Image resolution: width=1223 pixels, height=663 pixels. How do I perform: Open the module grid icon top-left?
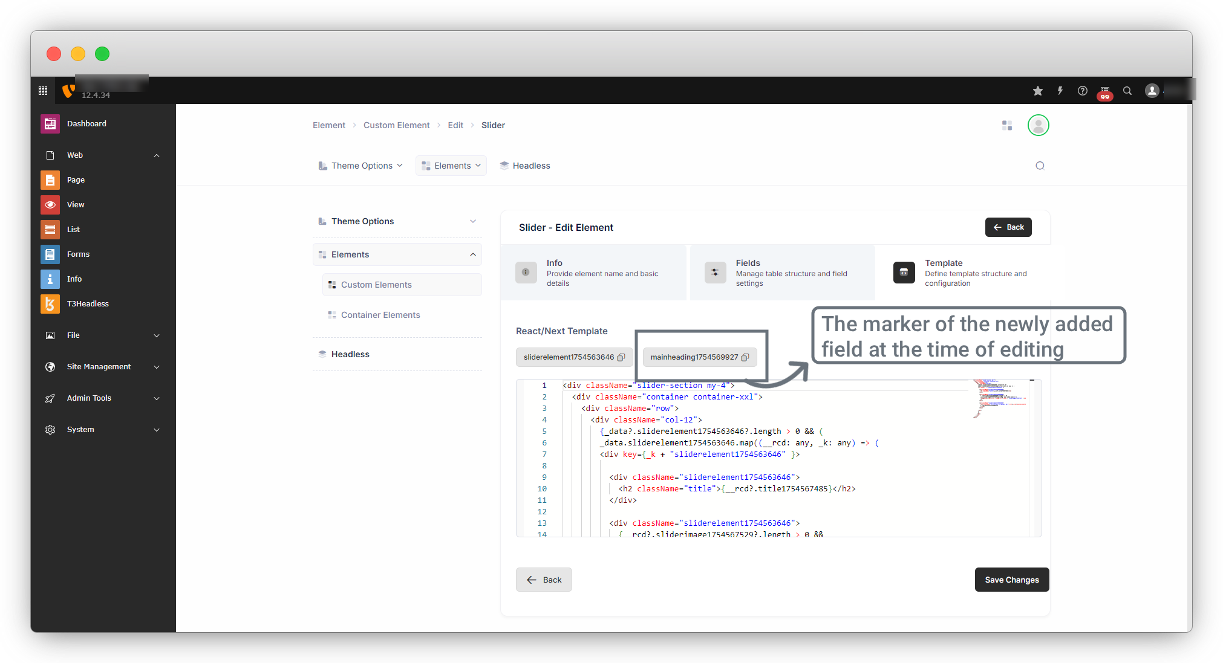(43, 91)
